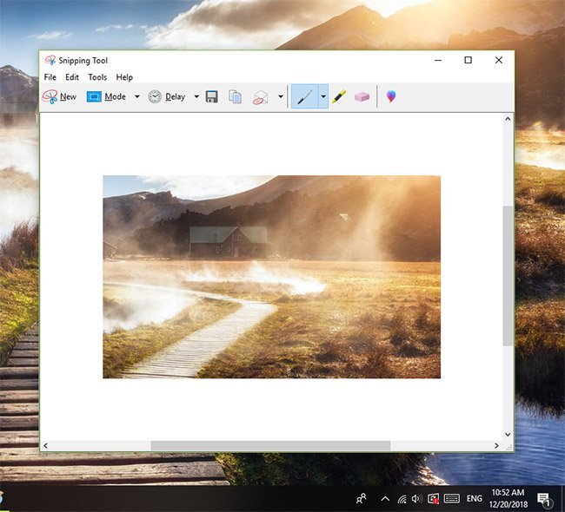Select the Pen tool
This screenshot has height=512, width=565.
(x=303, y=97)
